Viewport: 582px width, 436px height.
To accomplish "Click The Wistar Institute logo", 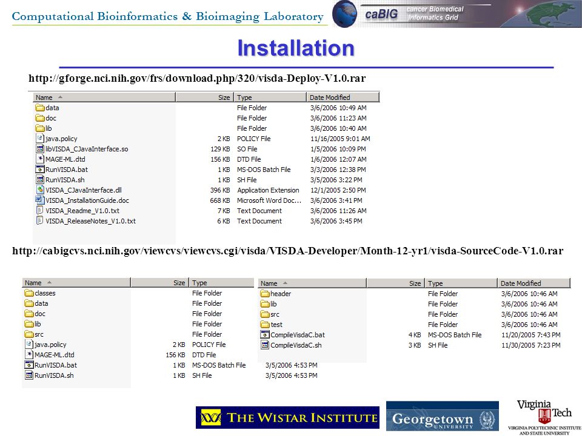I will point(287,417).
